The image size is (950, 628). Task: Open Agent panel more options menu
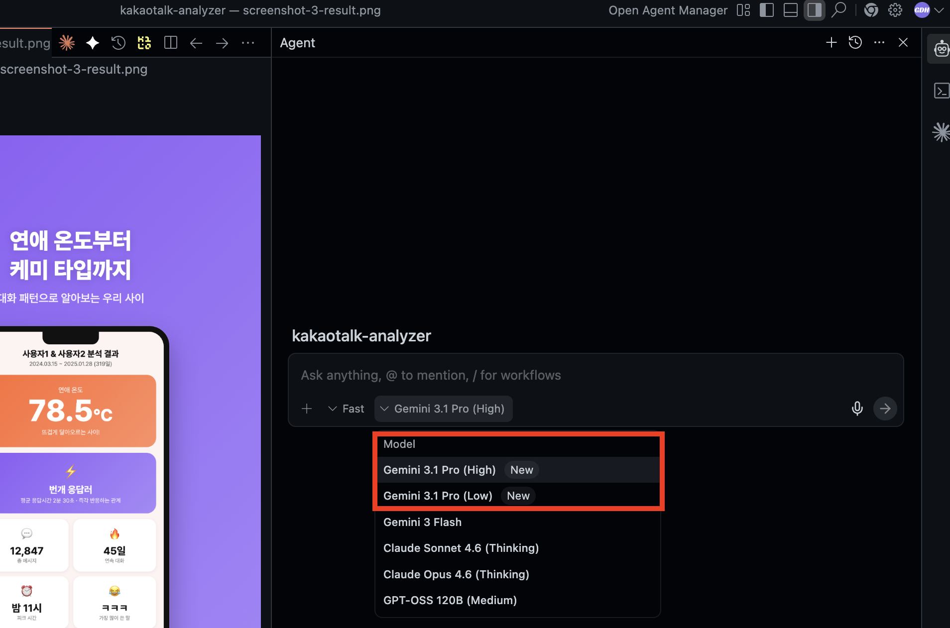coord(879,43)
